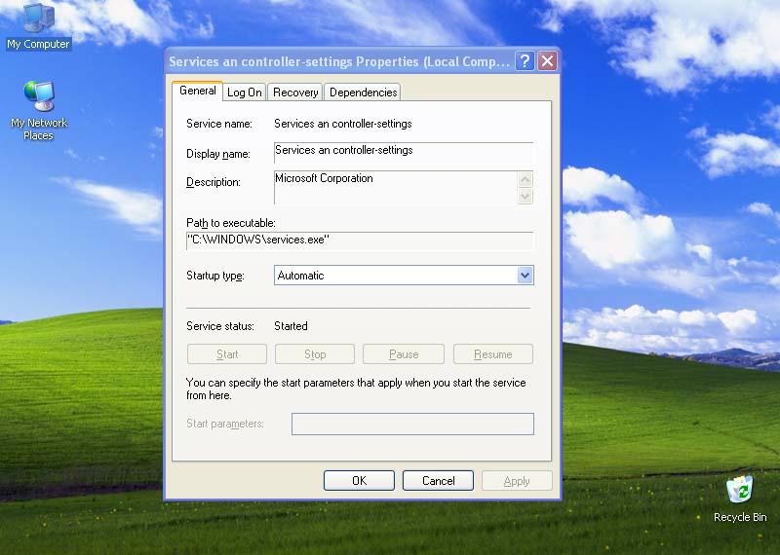Click the Display name field
Image resolution: width=780 pixels, height=555 pixels.
tap(404, 152)
